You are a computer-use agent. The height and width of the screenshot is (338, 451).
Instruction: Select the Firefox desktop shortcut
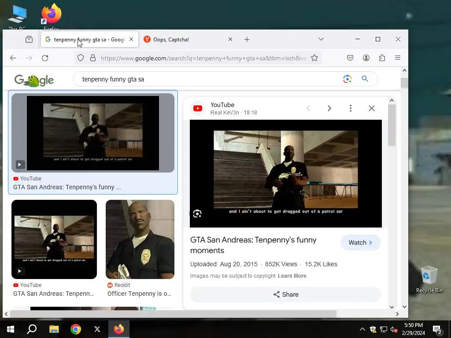coord(52,17)
